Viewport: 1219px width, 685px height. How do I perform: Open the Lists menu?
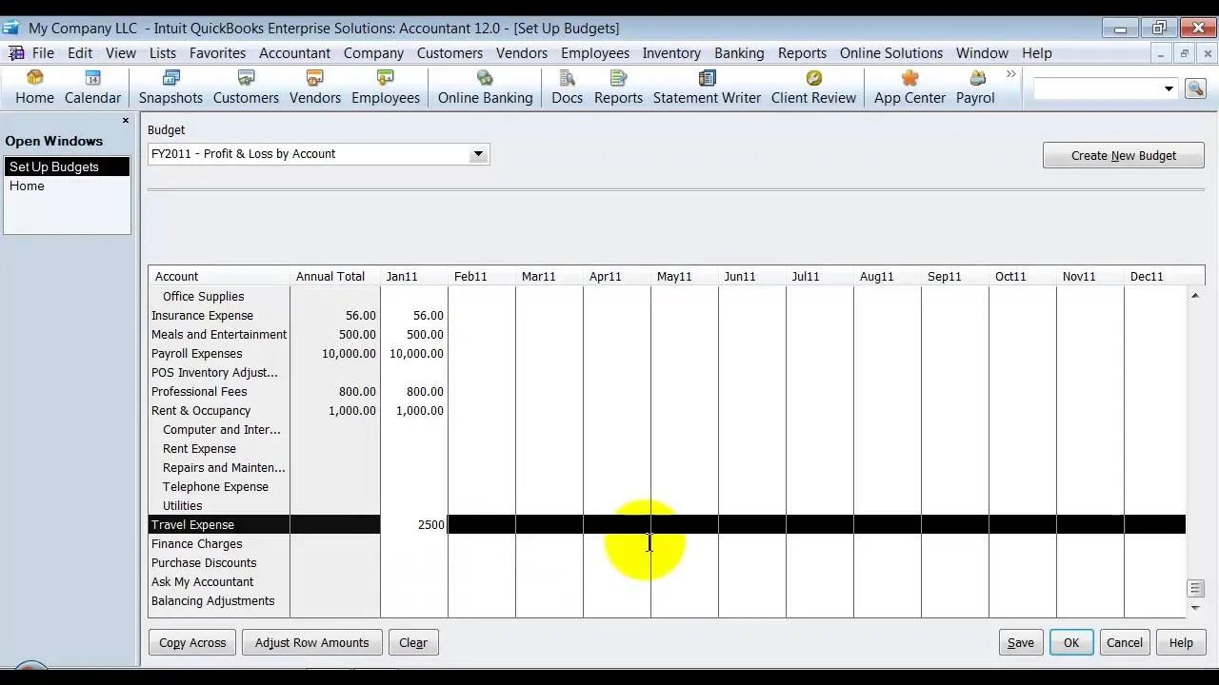click(x=163, y=53)
